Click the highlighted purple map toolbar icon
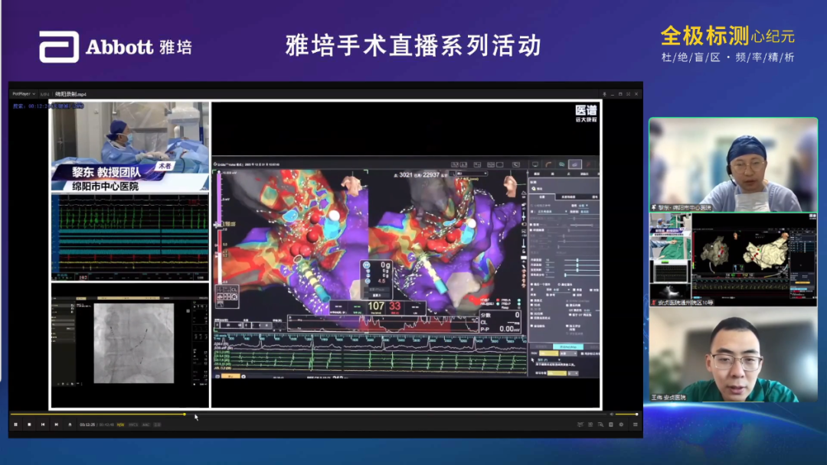 click(574, 164)
